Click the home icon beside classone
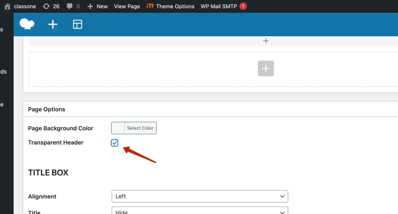Viewport: 398px width, 214px height. [x=7, y=6]
